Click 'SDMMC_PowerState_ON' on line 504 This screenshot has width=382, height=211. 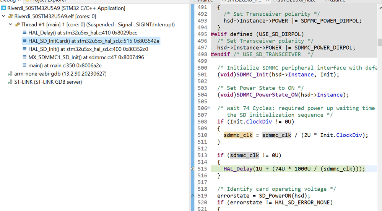point(267,95)
